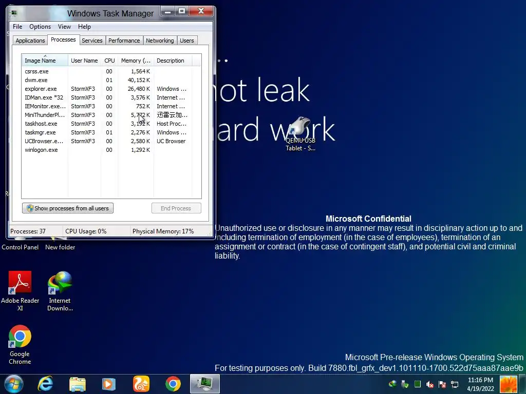Select the IDMan.exe *32 process

tap(111, 97)
